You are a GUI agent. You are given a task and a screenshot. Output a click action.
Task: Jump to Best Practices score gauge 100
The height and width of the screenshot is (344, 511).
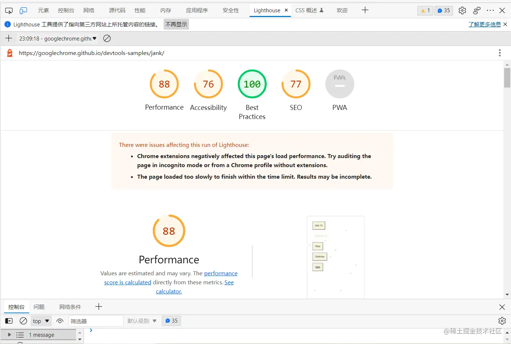(252, 95)
